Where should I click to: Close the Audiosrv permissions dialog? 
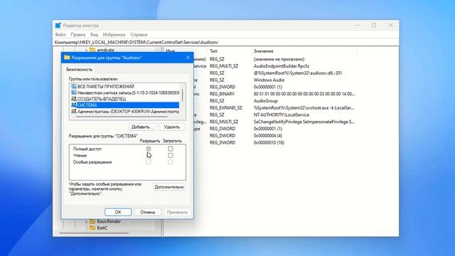[x=188, y=58]
